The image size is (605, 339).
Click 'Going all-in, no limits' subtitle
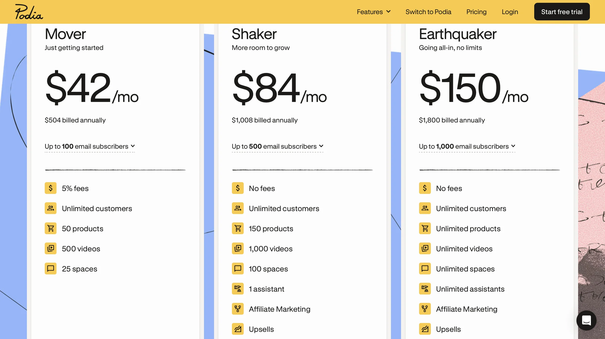coord(450,48)
